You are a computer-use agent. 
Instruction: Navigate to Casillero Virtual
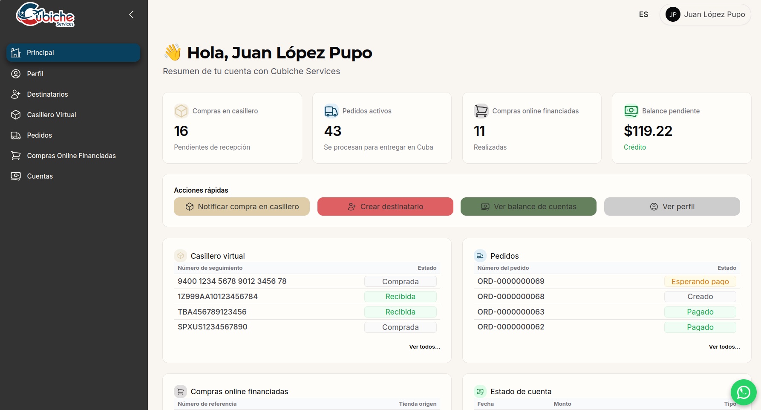point(73,115)
